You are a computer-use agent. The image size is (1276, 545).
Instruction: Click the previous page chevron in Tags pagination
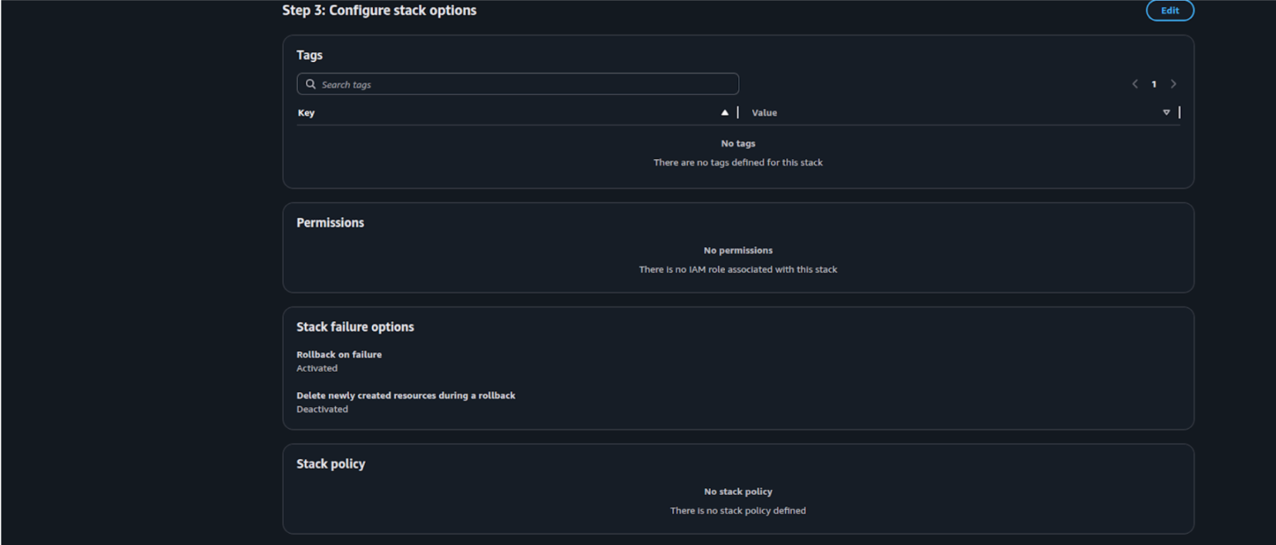click(1134, 84)
